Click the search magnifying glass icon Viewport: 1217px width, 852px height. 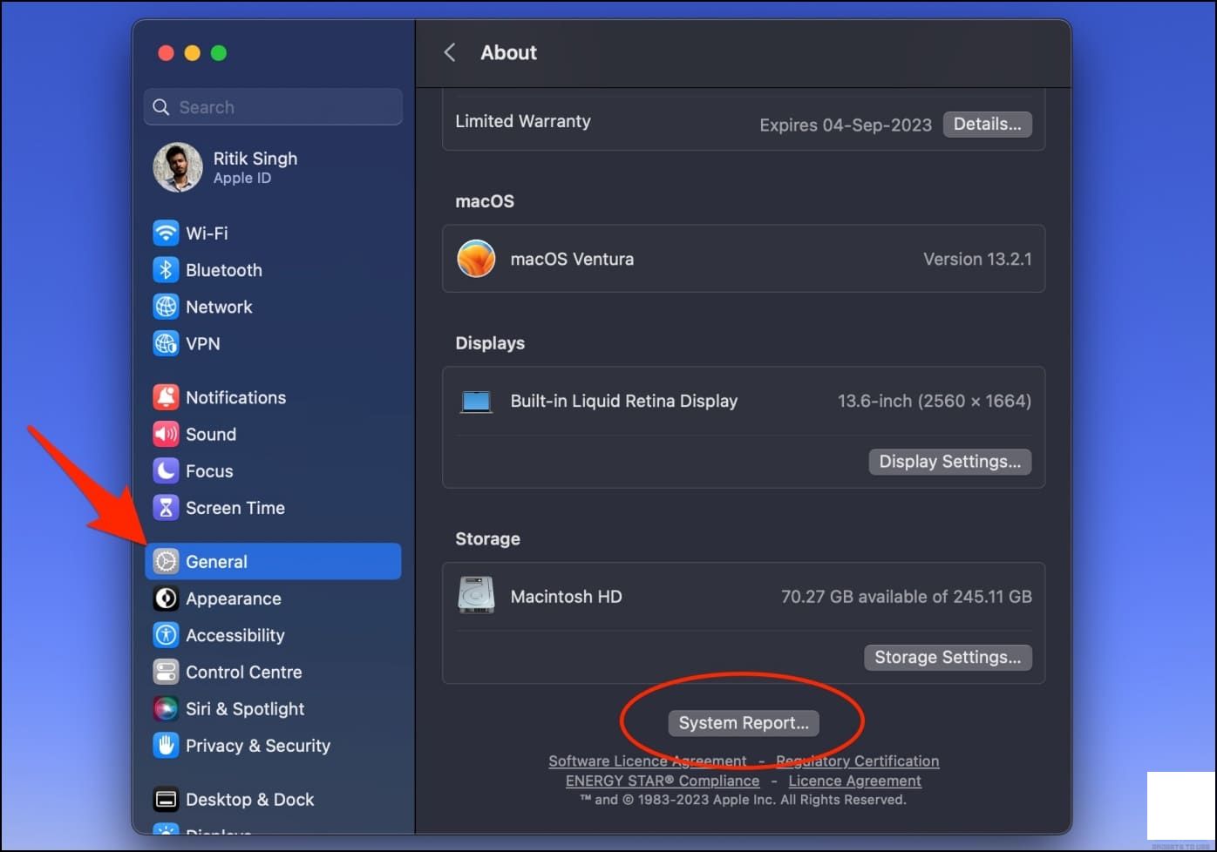coord(161,107)
